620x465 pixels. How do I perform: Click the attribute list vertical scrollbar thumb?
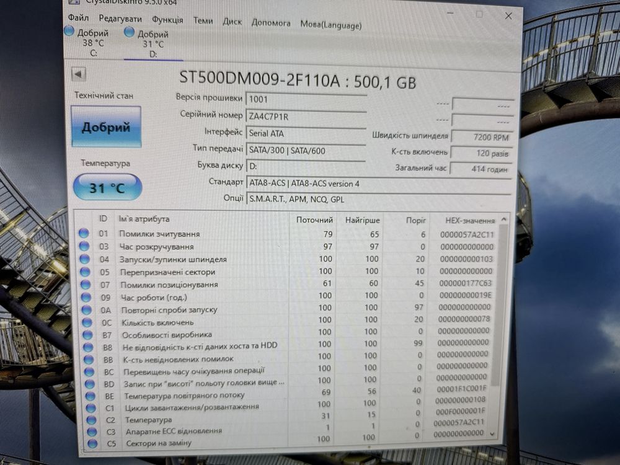[x=500, y=304]
